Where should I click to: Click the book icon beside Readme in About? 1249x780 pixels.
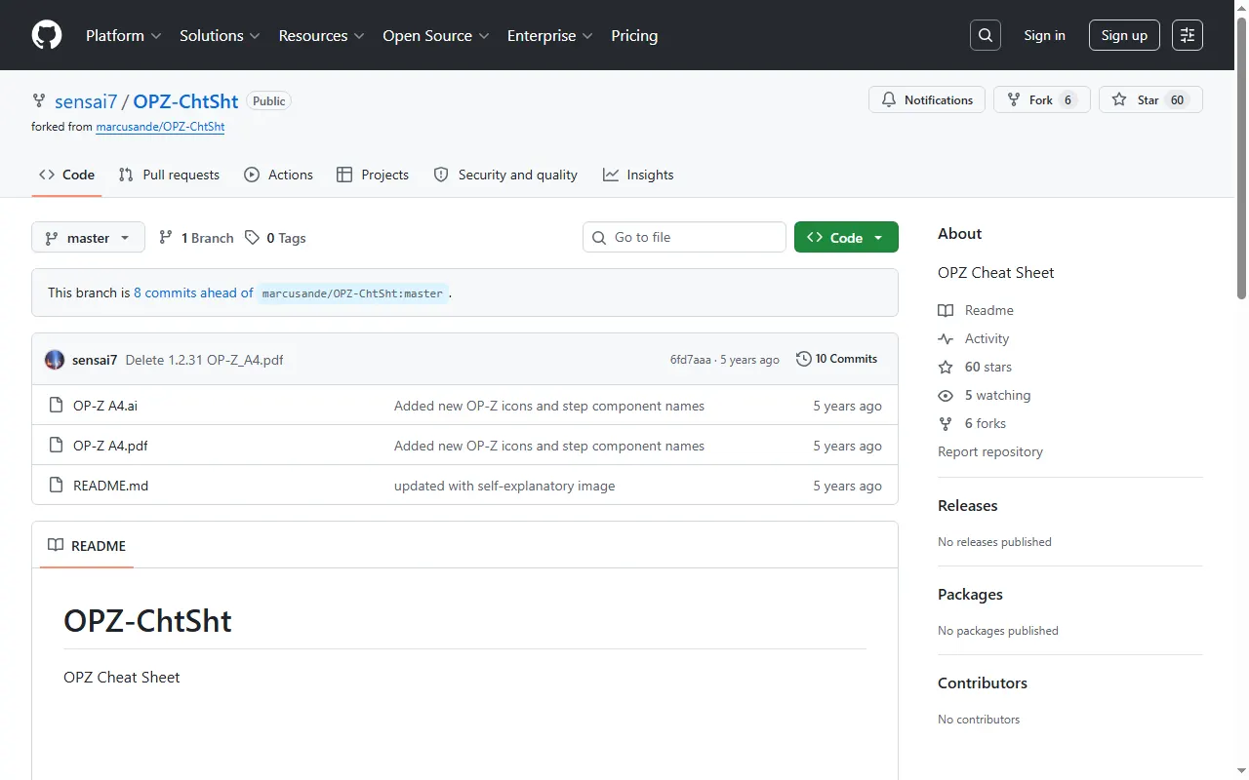946,310
